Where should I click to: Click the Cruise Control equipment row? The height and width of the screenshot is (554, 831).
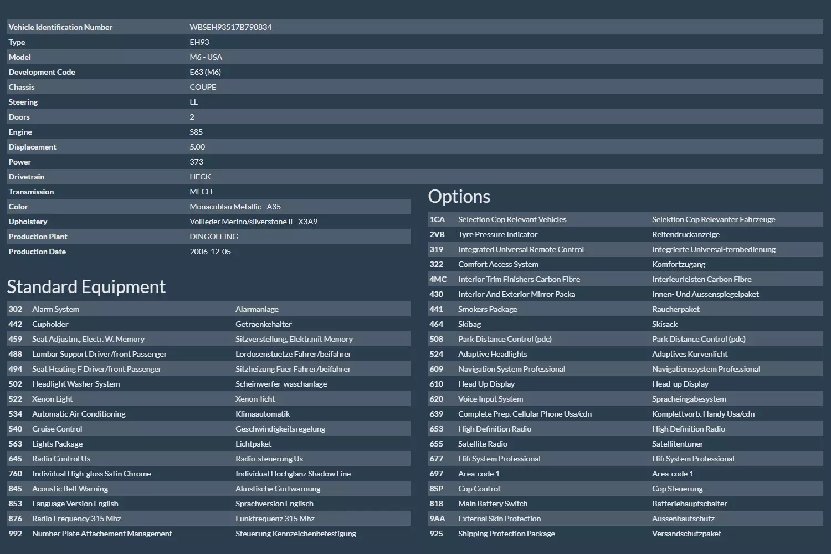tap(57, 429)
